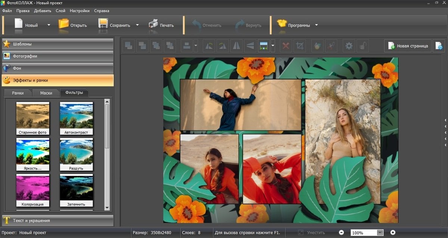Screen dimensions: 448x238
Task: Click the gear settings icon in canvas toolbar
Action: click(349, 46)
